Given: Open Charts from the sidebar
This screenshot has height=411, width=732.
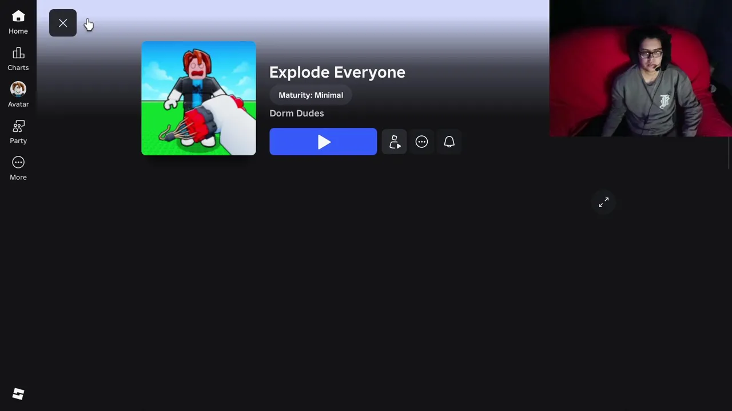Looking at the screenshot, I should coord(18,59).
